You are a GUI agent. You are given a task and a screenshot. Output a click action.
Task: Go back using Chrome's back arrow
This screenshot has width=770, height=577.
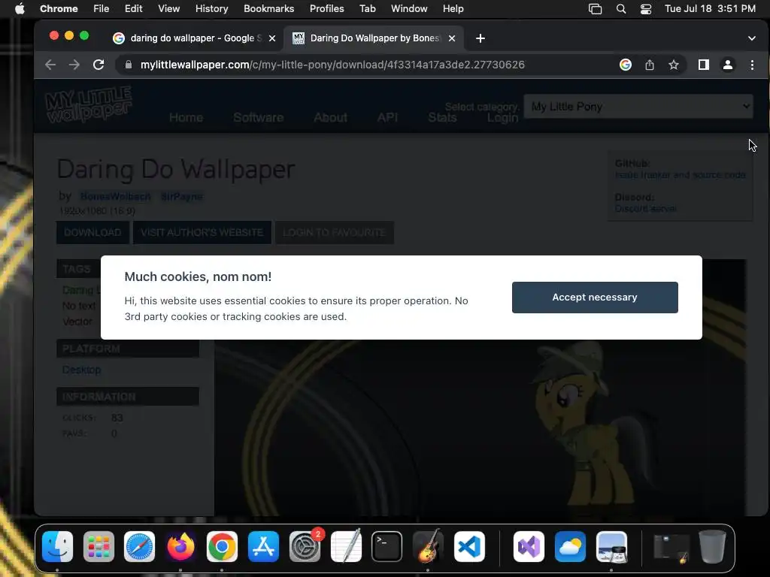(50, 65)
